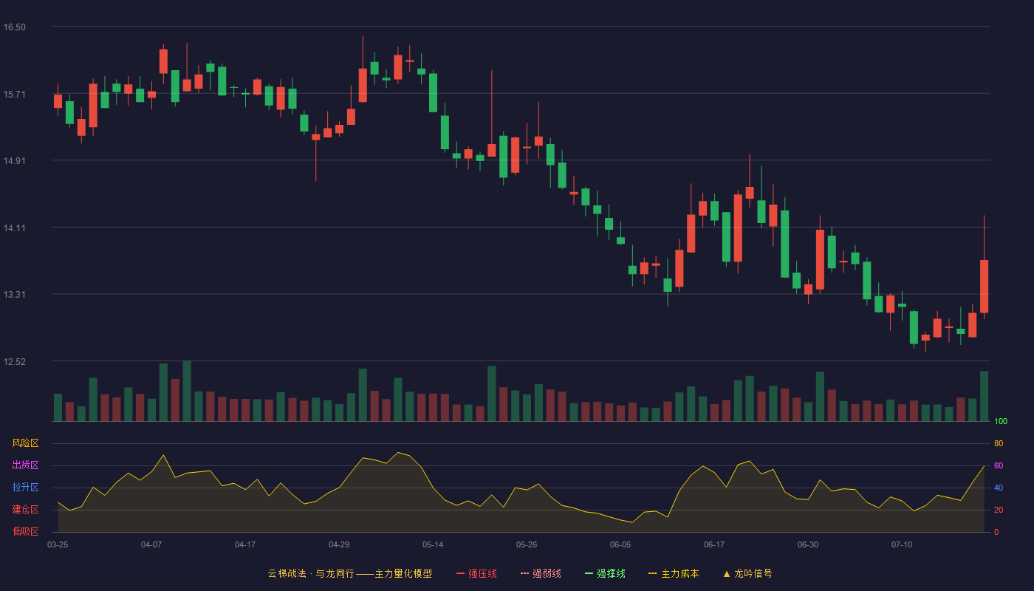Click the 低吸区 zone label

pyautogui.click(x=25, y=531)
